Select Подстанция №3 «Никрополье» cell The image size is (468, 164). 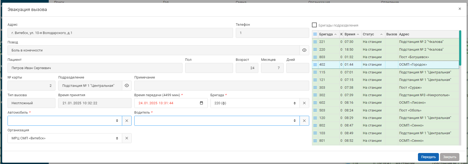(428, 95)
